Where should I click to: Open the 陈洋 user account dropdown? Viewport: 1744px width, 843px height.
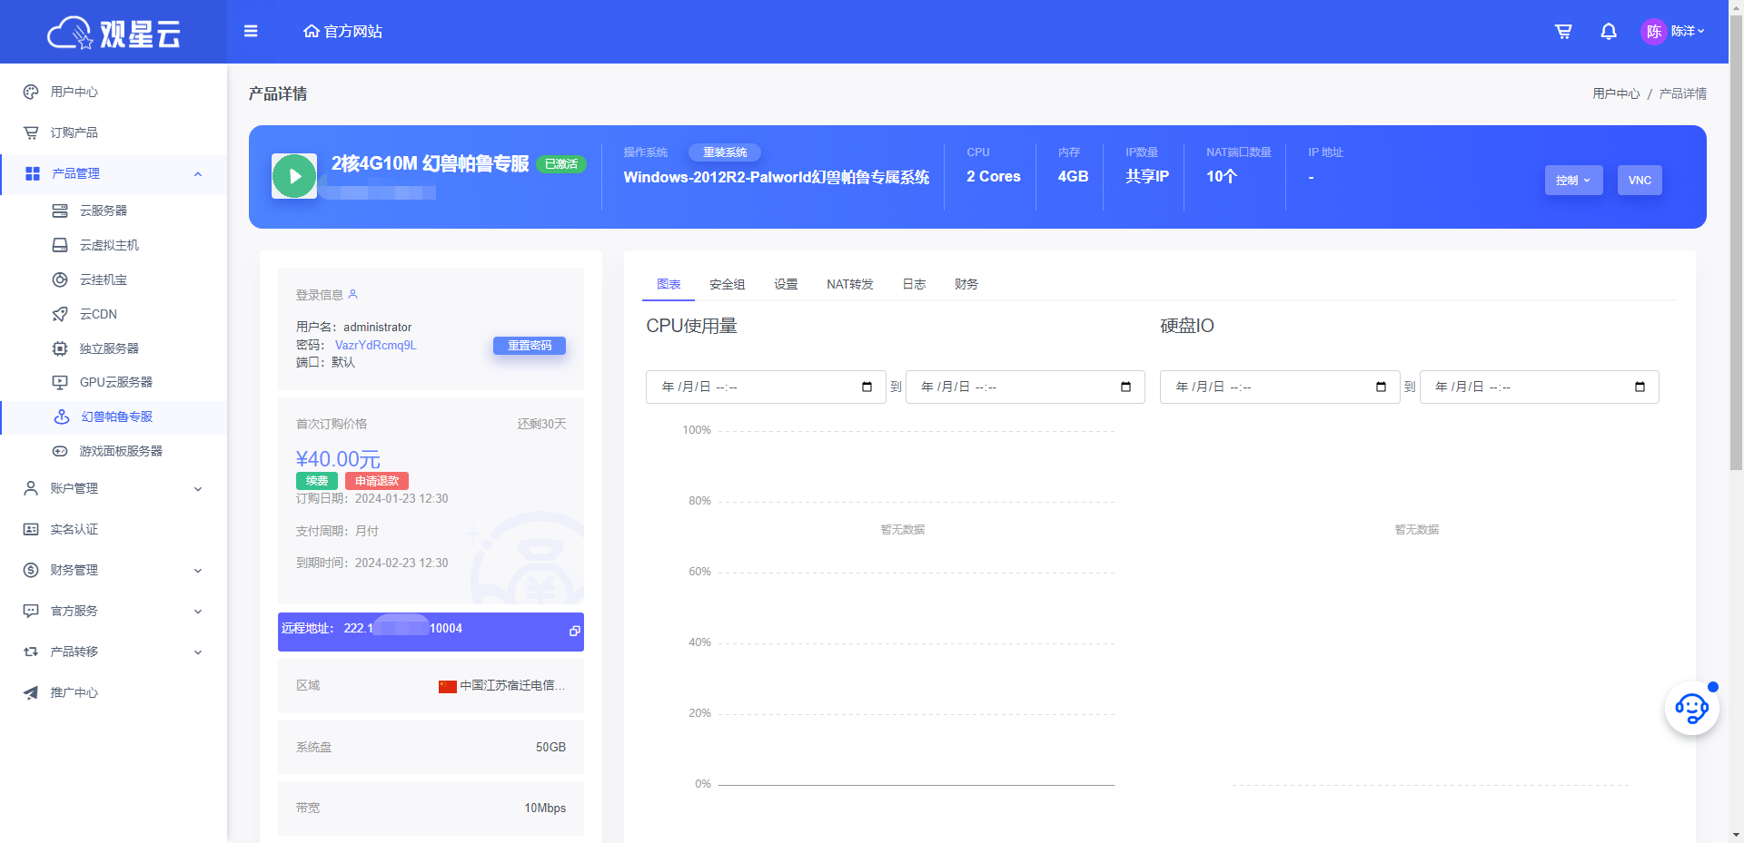pos(1675,32)
